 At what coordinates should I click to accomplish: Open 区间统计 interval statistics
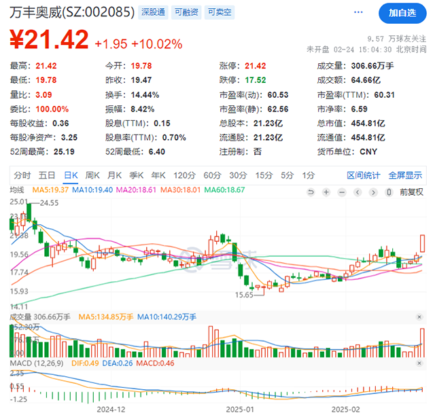(363, 175)
